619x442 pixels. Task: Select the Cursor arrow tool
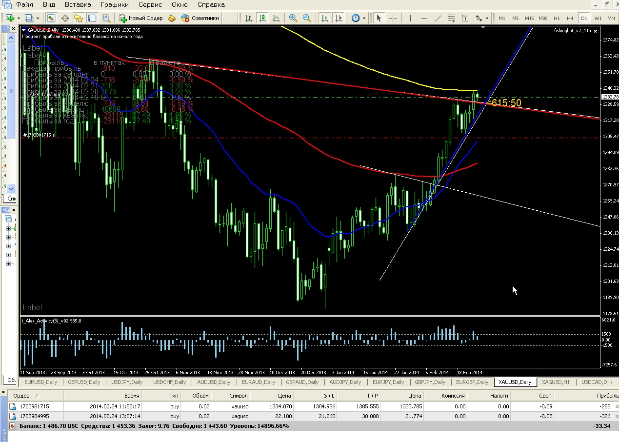click(379, 18)
